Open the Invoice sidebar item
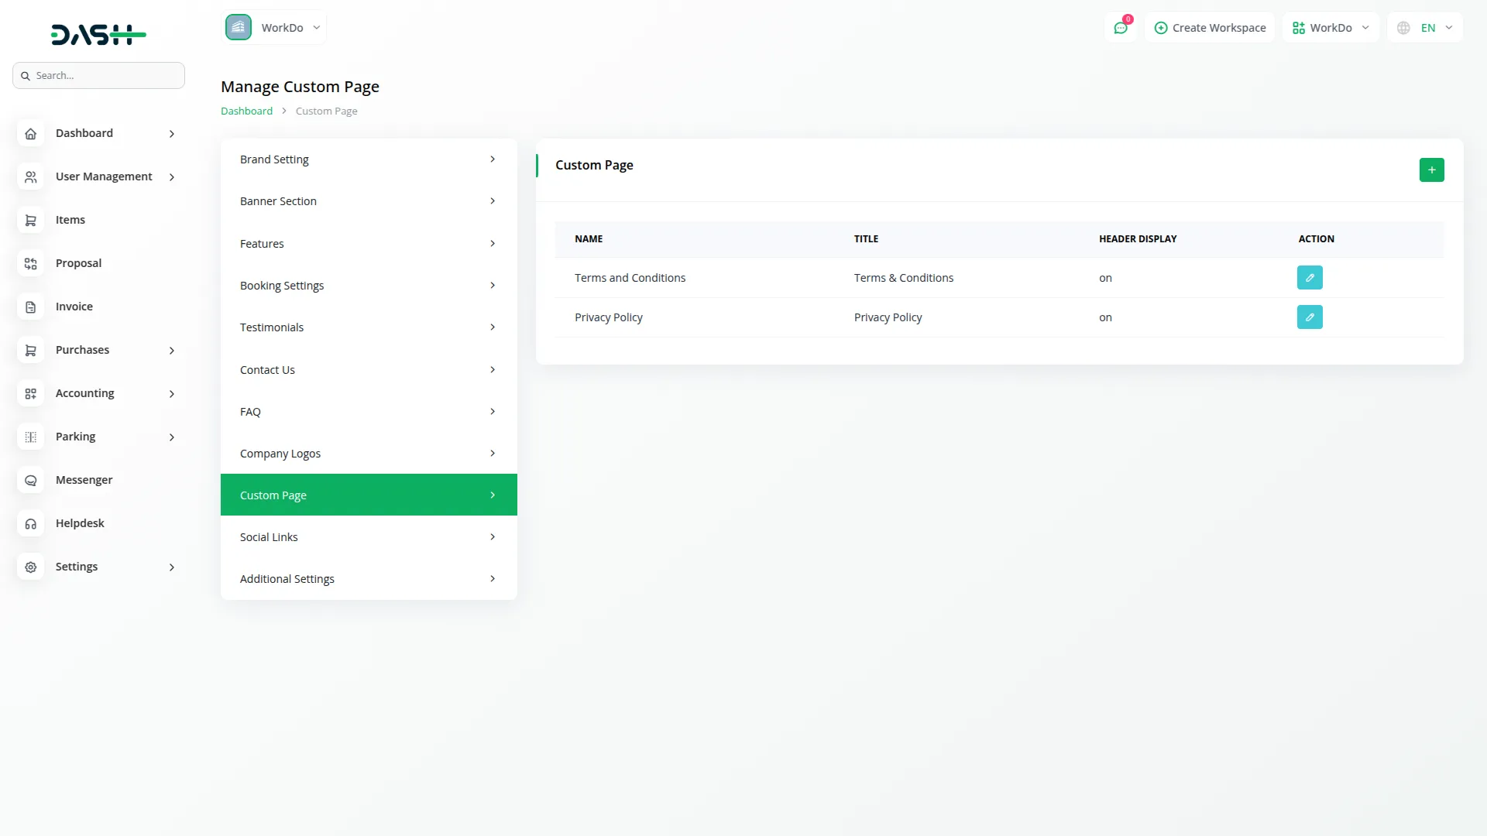This screenshot has height=836, width=1487. [x=74, y=307]
